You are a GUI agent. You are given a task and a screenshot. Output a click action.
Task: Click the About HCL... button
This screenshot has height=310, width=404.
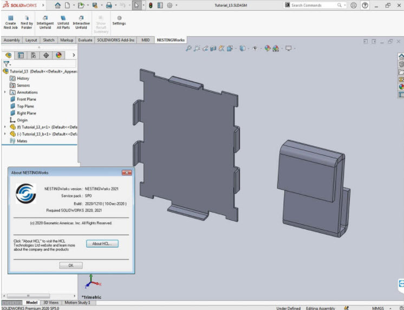point(102,244)
